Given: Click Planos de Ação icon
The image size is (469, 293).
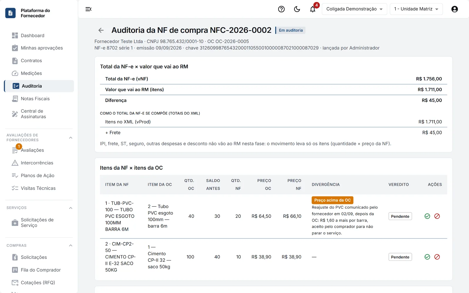Looking at the screenshot, I should click(x=15, y=176).
